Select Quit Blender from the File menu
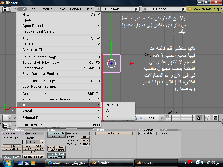223x167 pixels. coord(59,125)
